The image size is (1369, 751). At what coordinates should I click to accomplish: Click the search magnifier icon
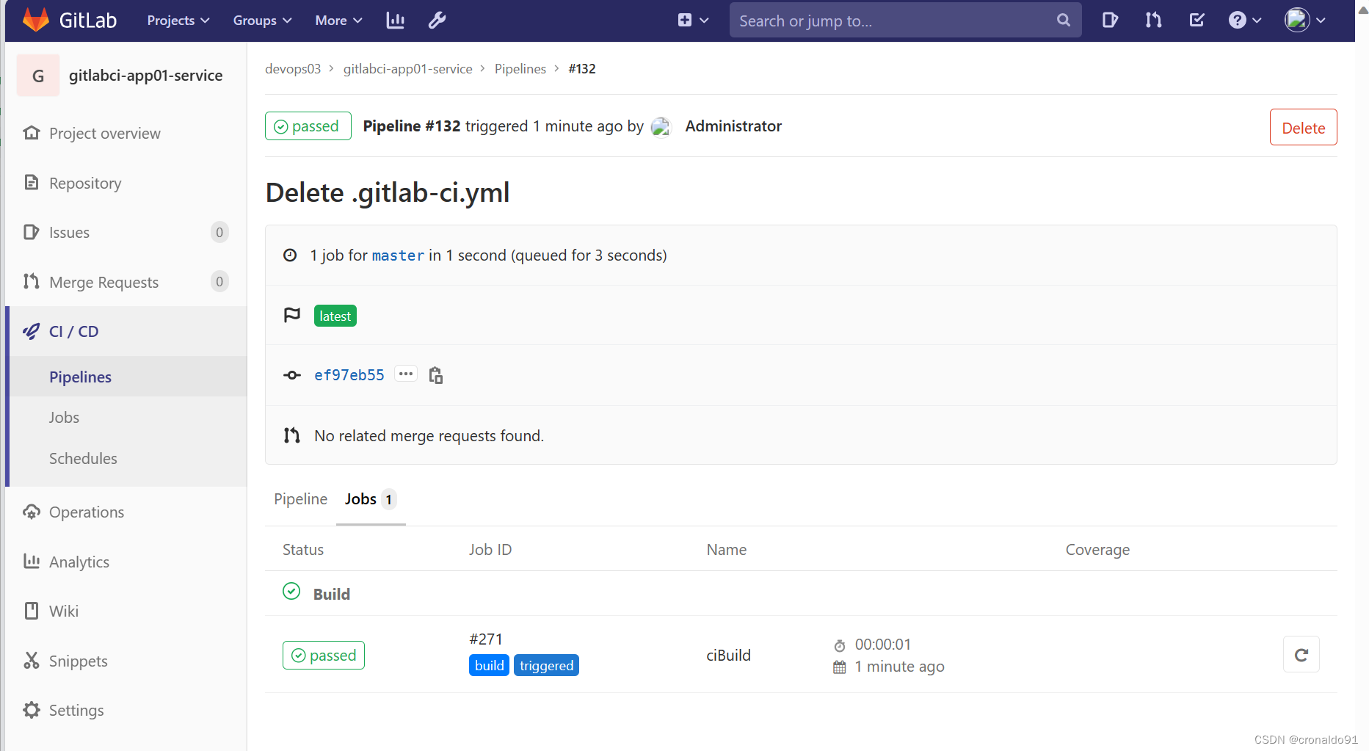click(1063, 21)
